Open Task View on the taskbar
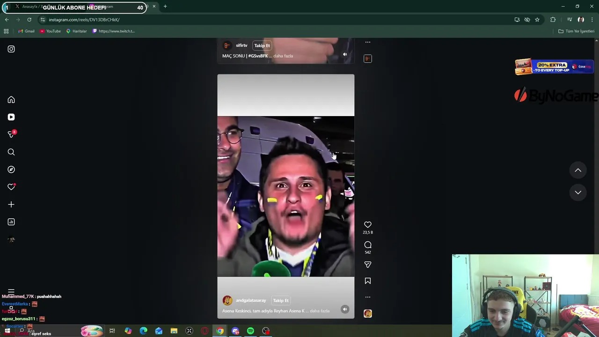599x337 pixels. 112,331
